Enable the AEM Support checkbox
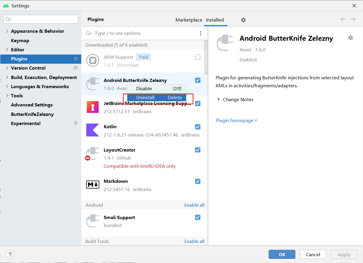Viewport: 363px width, 263px height. tap(198, 57)
